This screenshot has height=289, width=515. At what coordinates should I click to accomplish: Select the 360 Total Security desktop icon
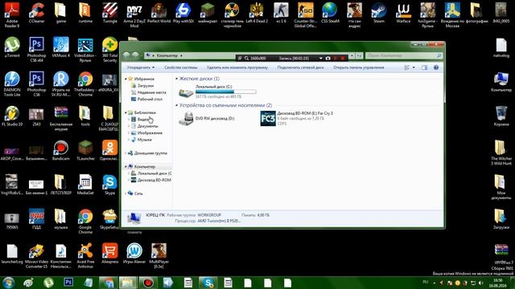pyautogui.click(x=109, y=49)
